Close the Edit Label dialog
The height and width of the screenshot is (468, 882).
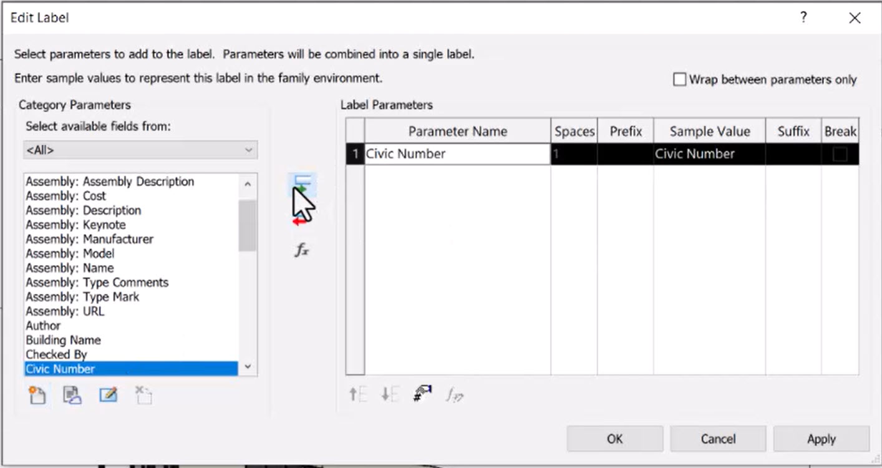tap(855, 18)
